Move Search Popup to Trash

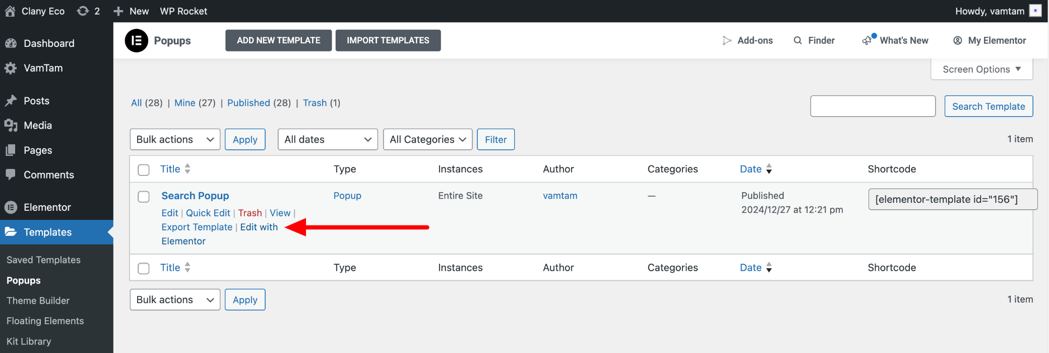pos(250,213)
